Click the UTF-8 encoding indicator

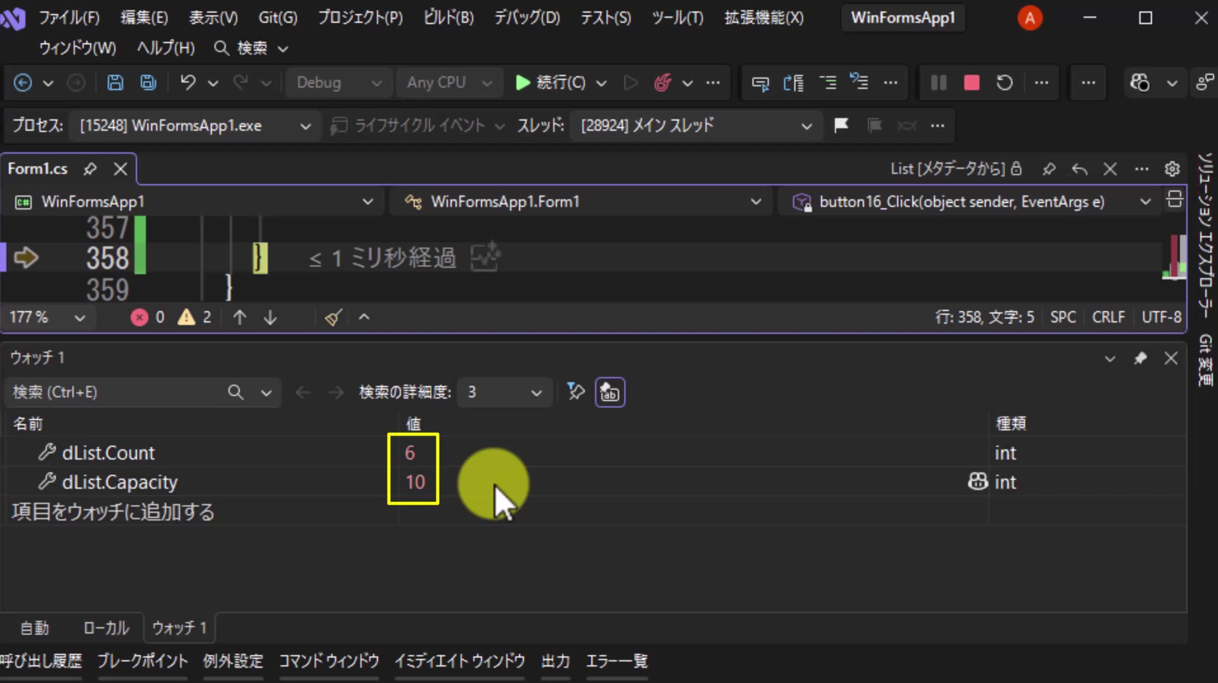click(x=1162, y=317)
